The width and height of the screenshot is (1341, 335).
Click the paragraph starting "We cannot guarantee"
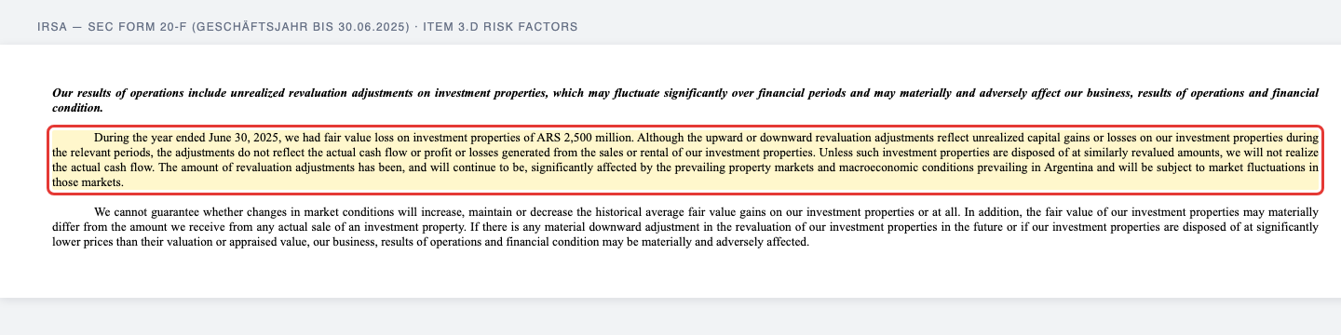685,227
